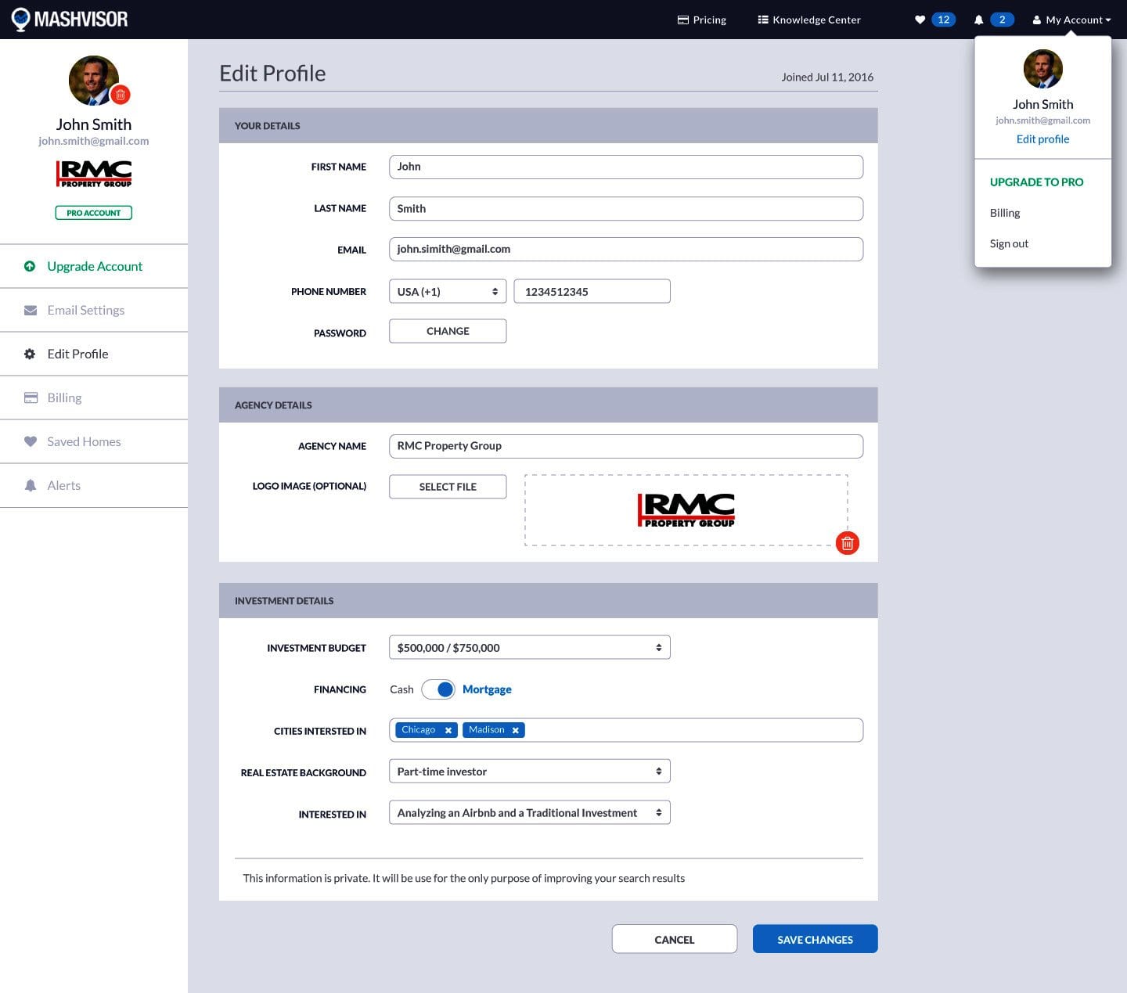Expand the Interested In dropdown

[x=529, y=813]
